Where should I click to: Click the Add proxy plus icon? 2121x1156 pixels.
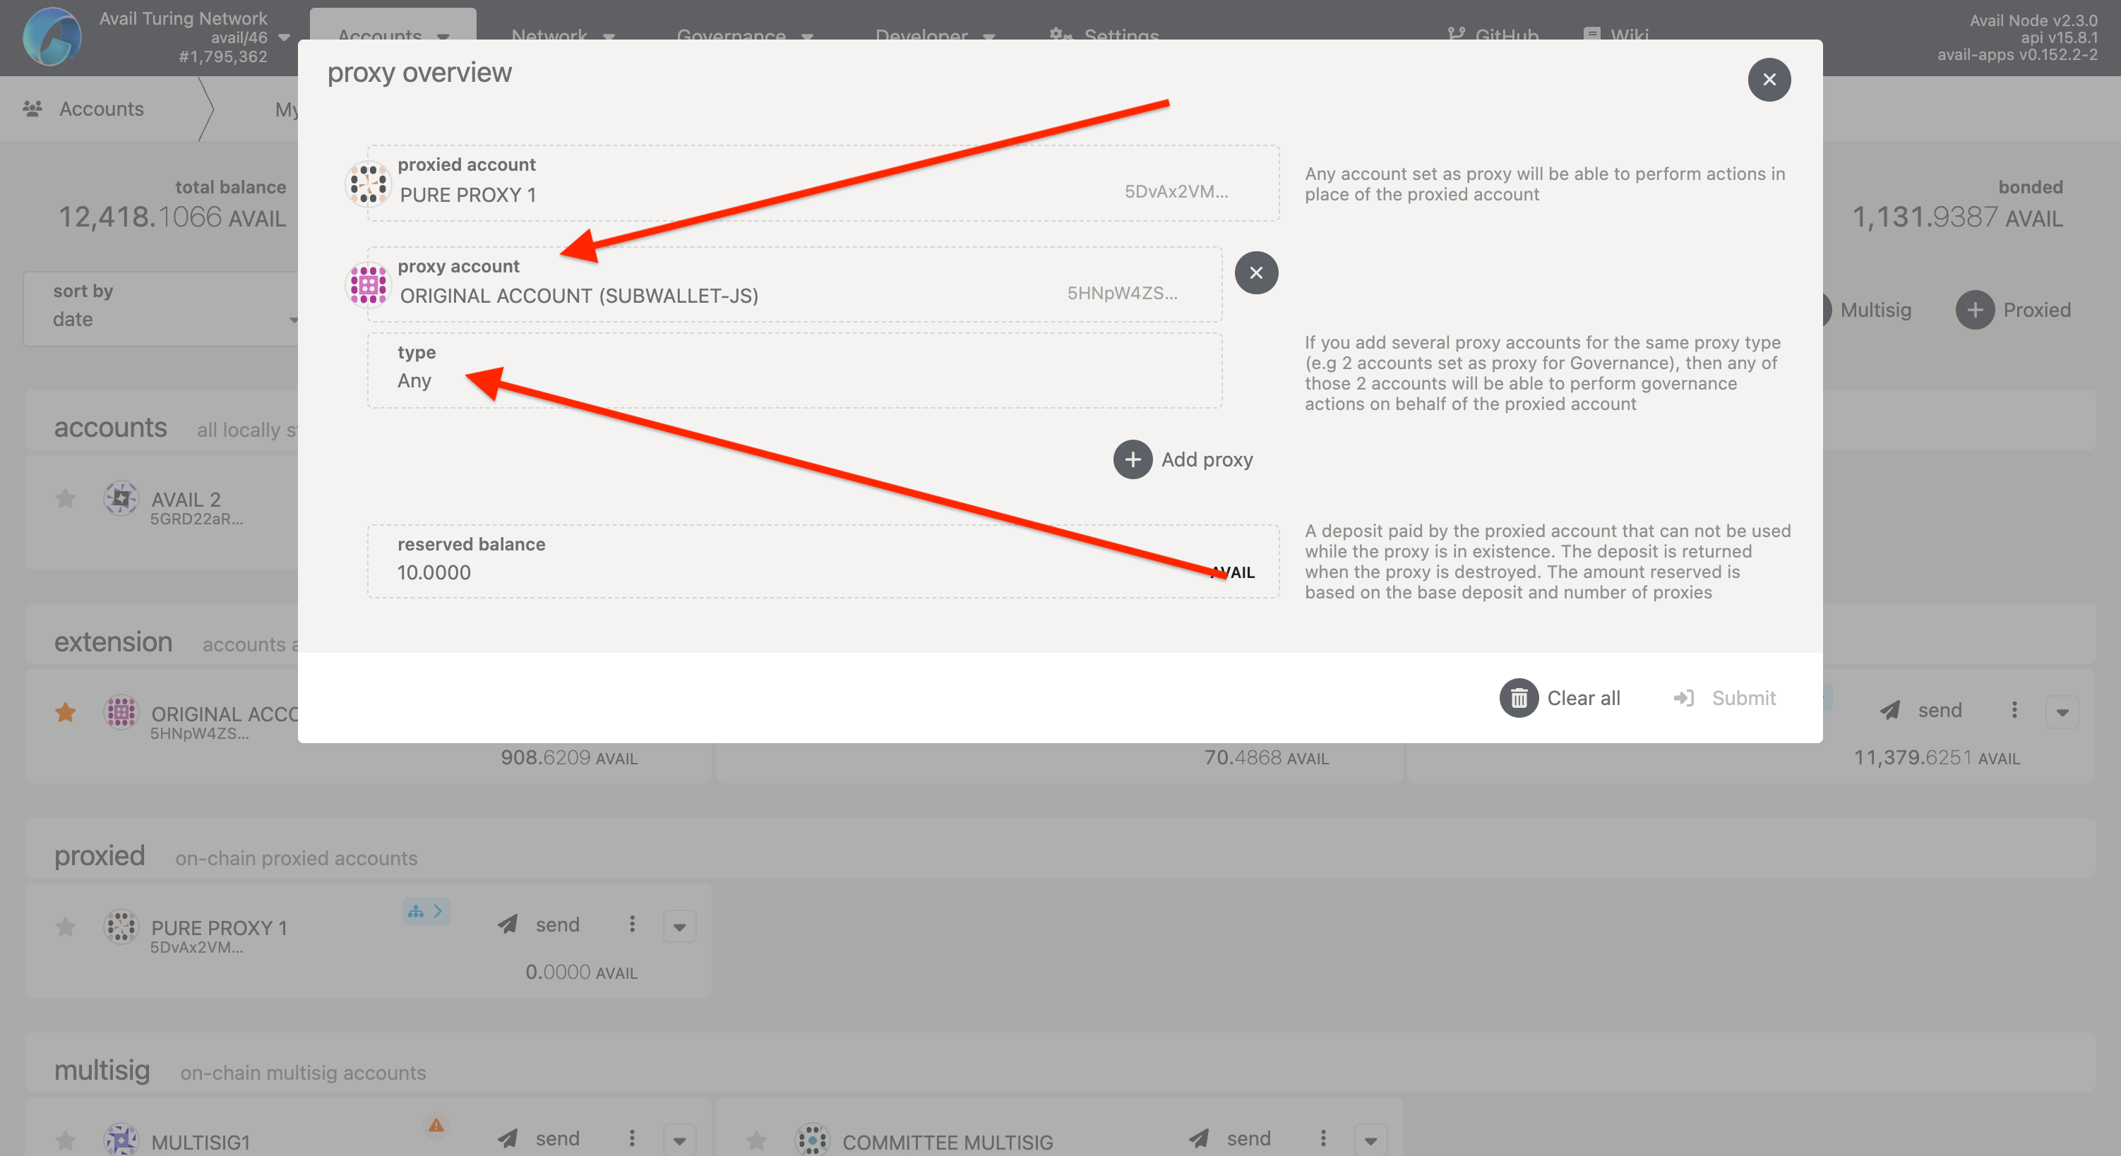(x=1132, y=459)
